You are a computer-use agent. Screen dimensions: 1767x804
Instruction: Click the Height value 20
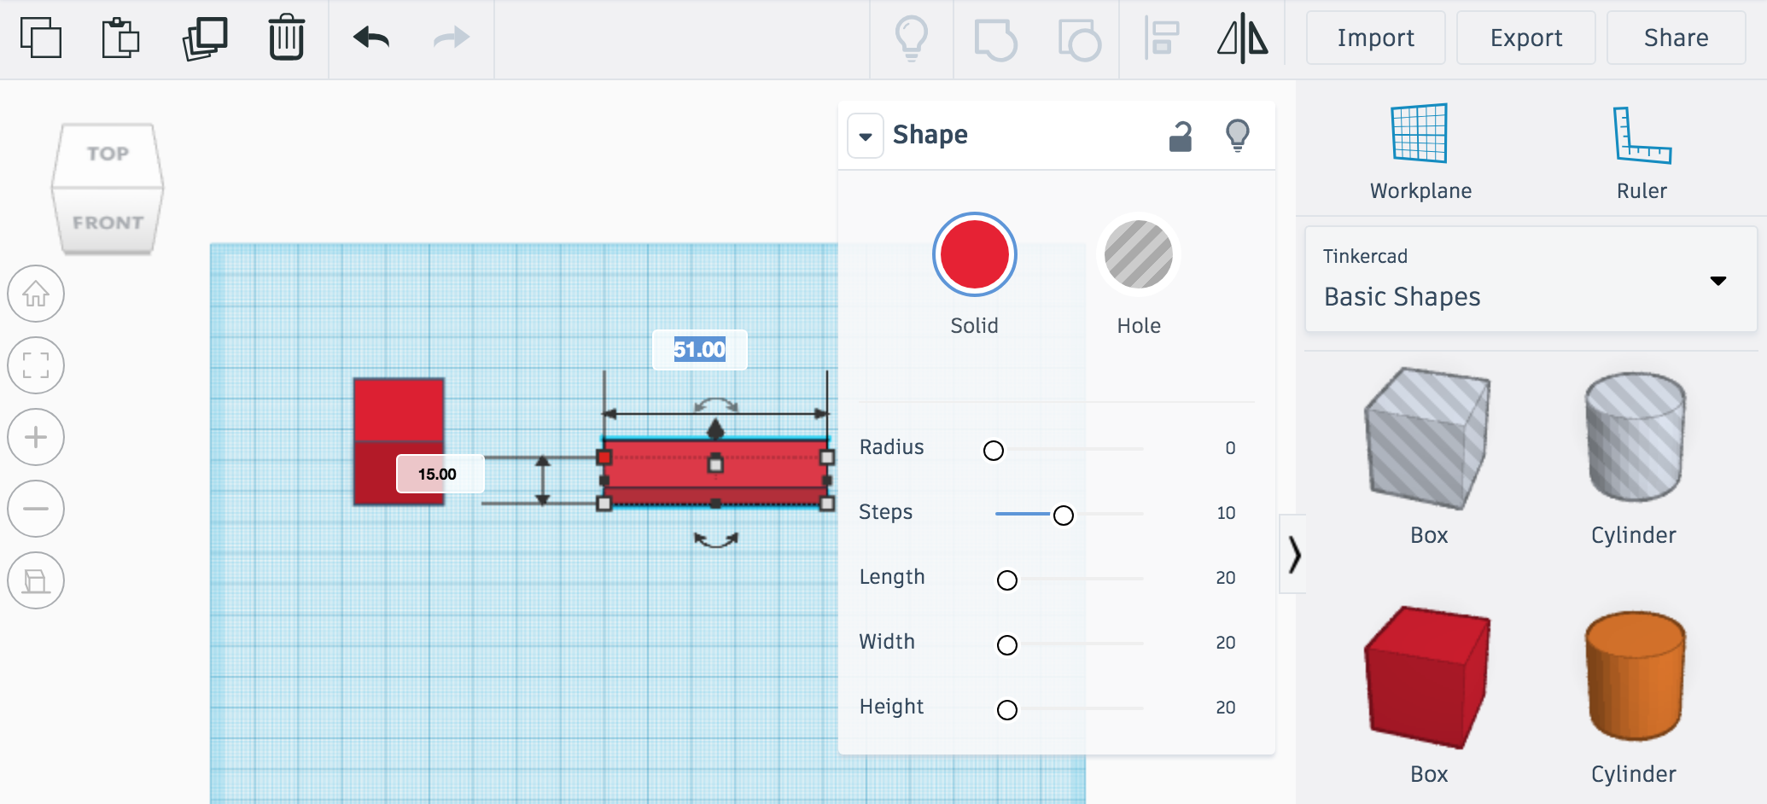1226,708
